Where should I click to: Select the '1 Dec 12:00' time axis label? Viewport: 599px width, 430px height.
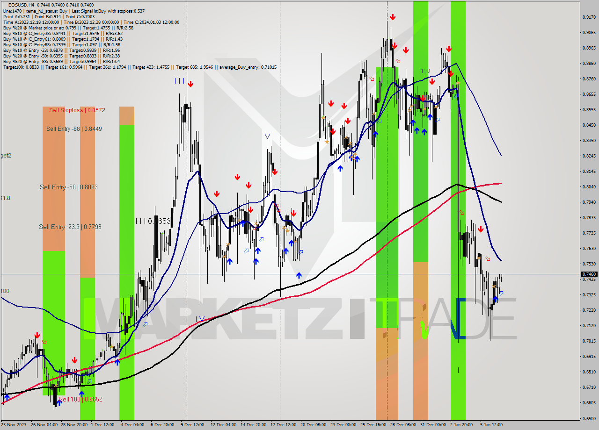(102, 425)
